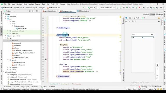The width and height of the screenshot is (166, 93).
Task: Toggle the Component Tree side strip
Action: click(x=123, y=75)
